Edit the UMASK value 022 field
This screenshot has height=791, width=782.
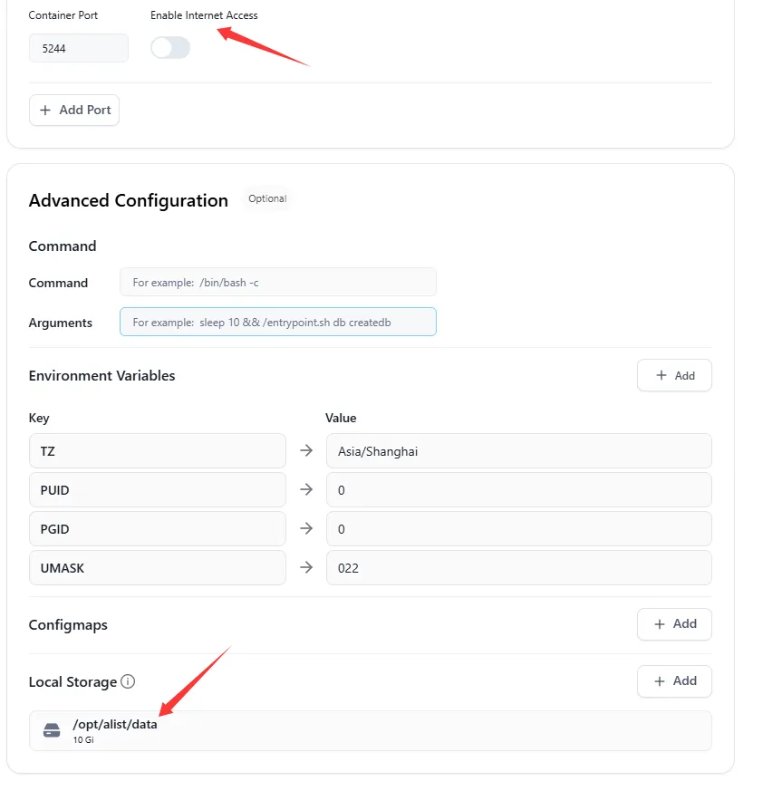[x=519, y=568]
